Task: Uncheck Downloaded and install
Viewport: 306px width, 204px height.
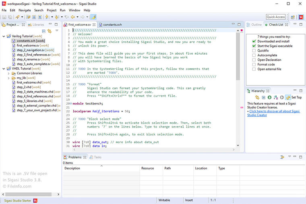Action: click(x=254, y=41)
